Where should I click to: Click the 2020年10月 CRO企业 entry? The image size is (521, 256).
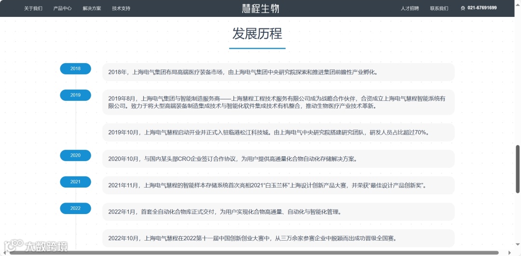coord(278,159)
